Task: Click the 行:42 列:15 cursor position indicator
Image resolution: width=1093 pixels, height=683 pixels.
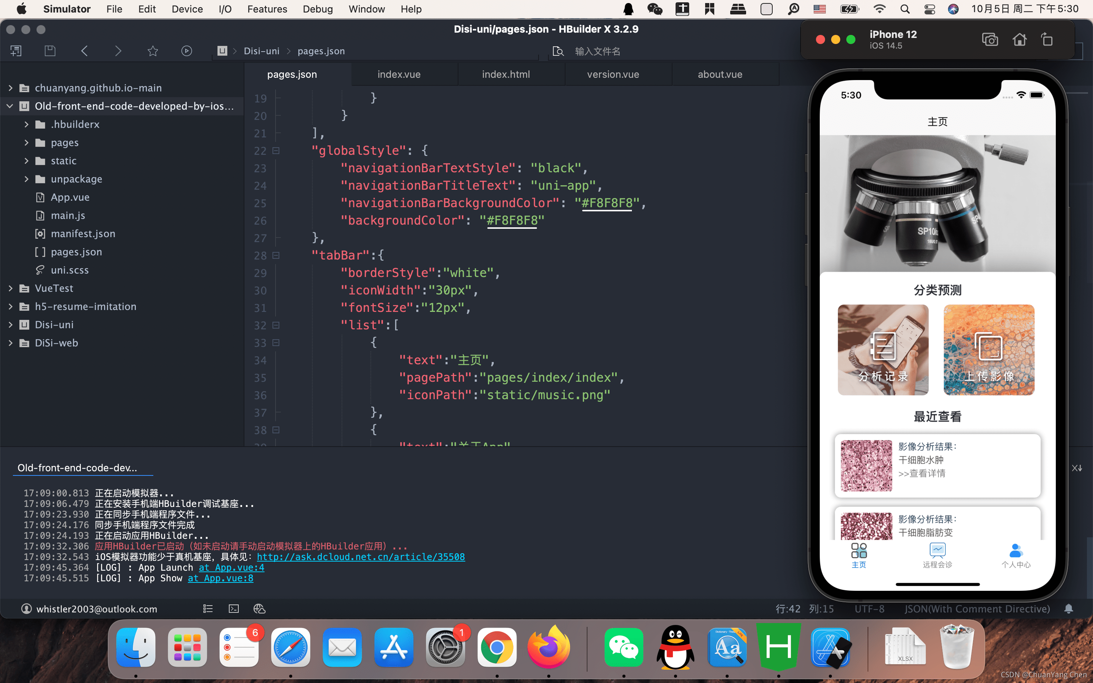Action: 805,609
